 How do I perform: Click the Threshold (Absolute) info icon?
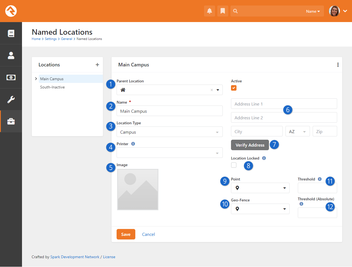(x=301, y=204)
